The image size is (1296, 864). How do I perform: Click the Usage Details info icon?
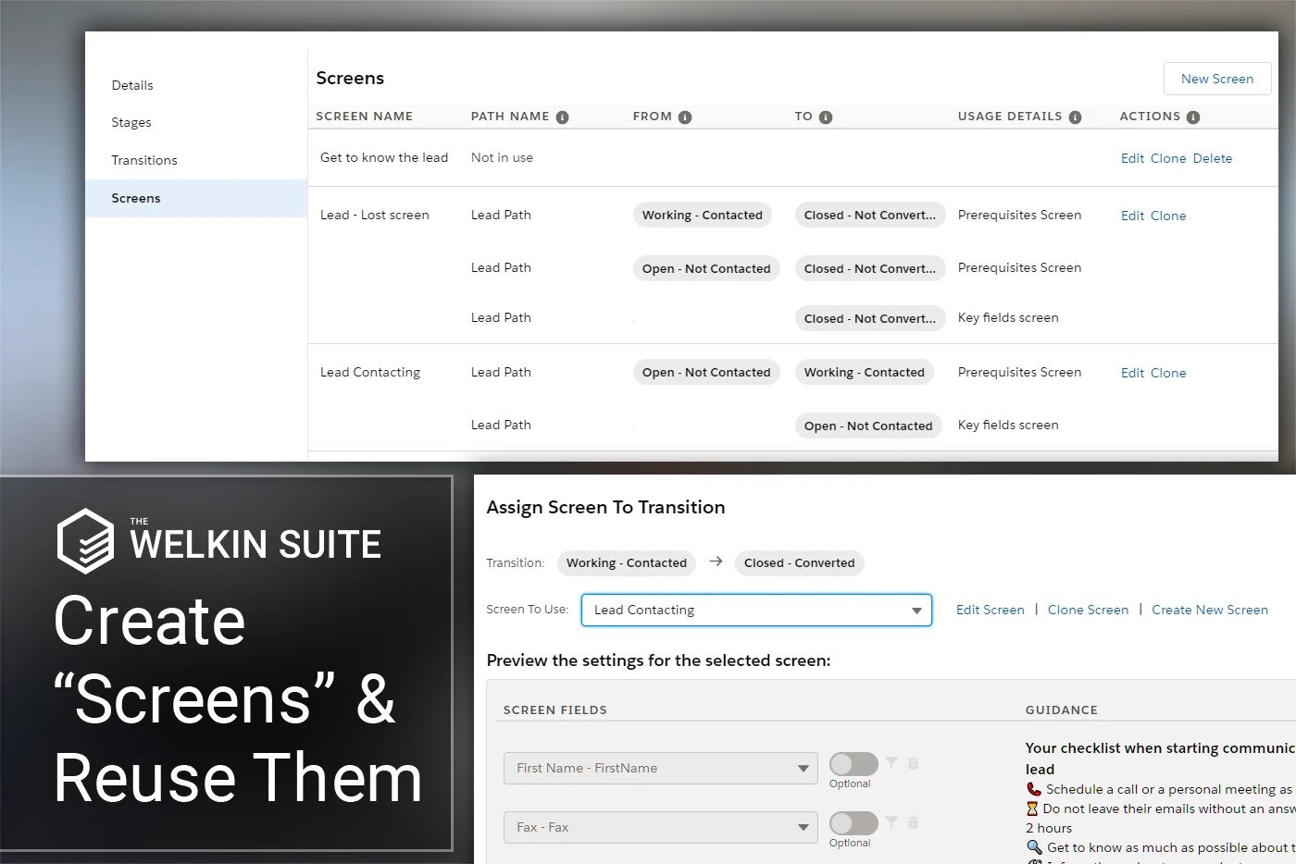(x=1075, y=117)
